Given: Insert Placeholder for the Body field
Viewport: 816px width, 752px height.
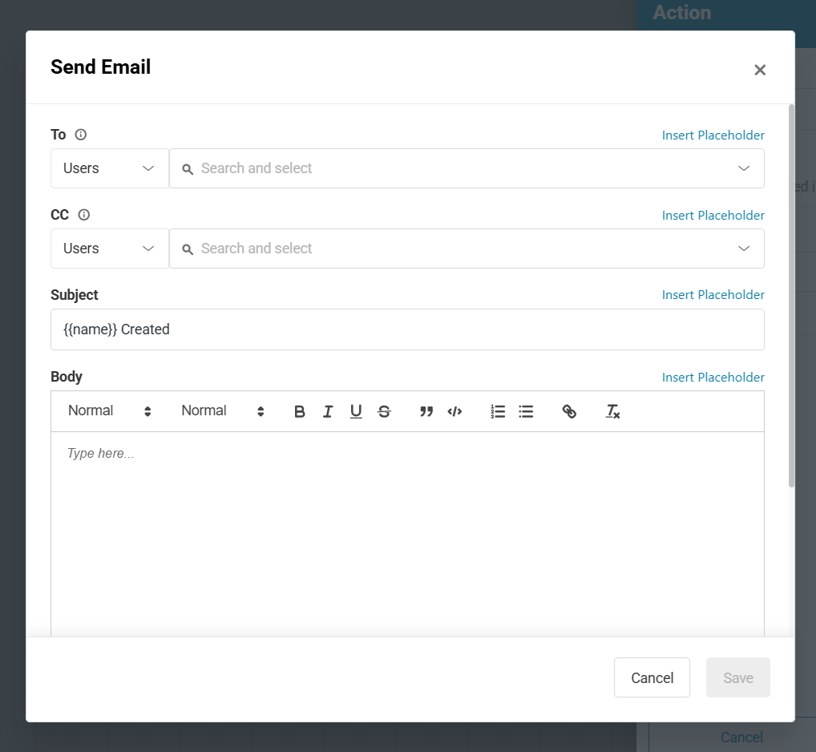Looking at the screenshot, I should 713,378.
